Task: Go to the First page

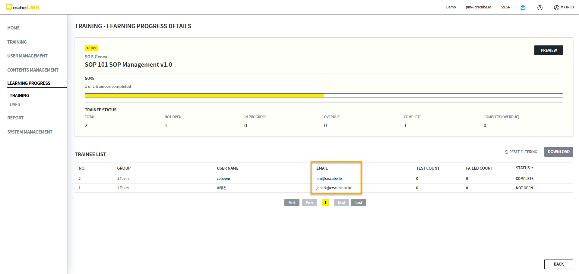Action: [x=292, y=203]
